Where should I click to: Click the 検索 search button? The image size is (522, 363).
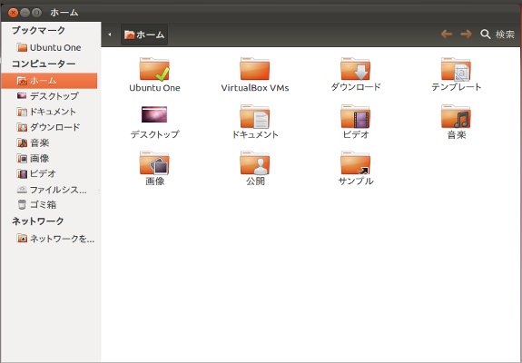point(497,34)
